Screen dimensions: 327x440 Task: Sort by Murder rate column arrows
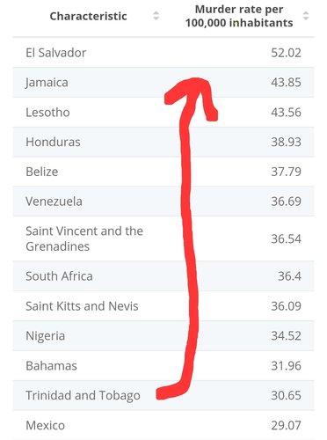[306, 16]
